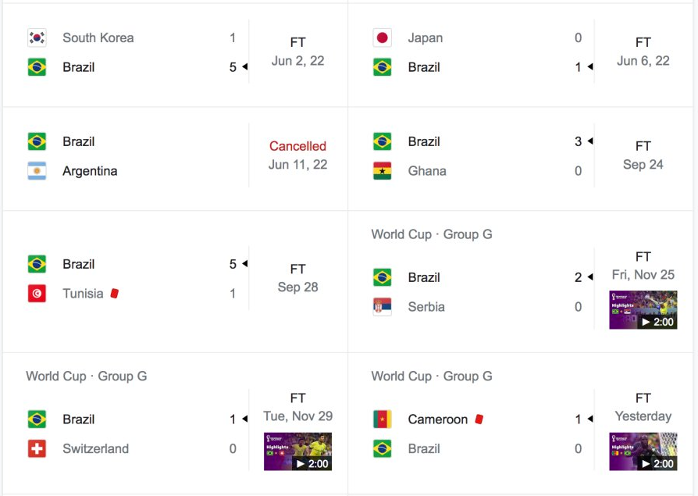698x496 pixels.
Task: Click the South Korea flag icon
Action: click(37, 37)
